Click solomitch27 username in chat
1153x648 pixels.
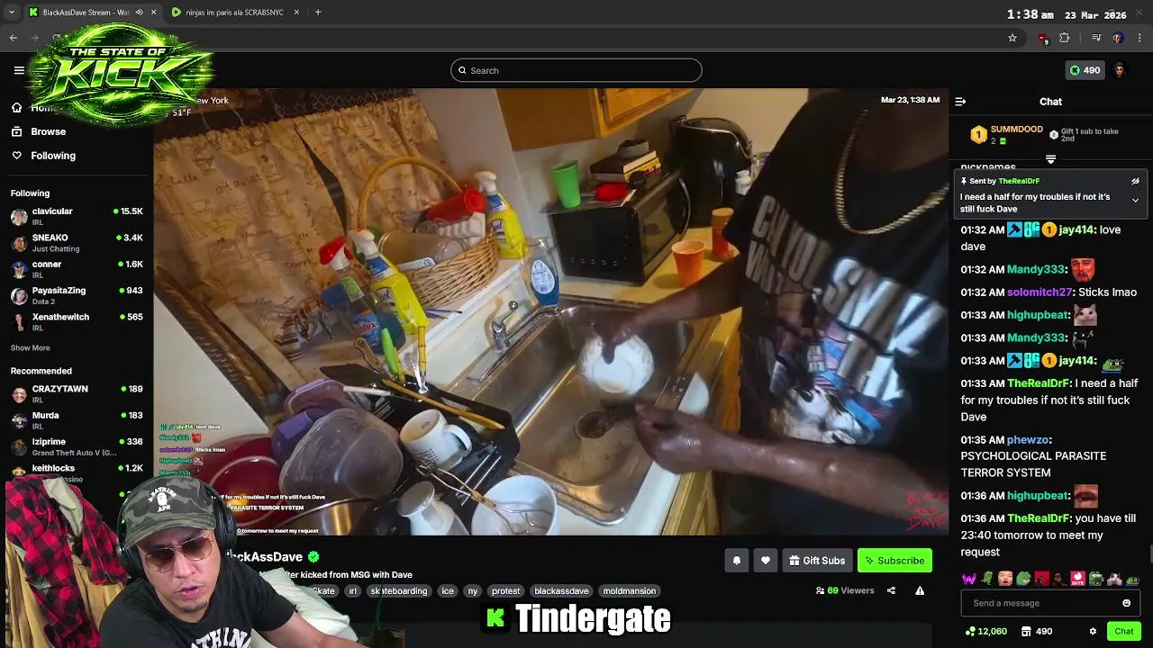pos(1040,292)
